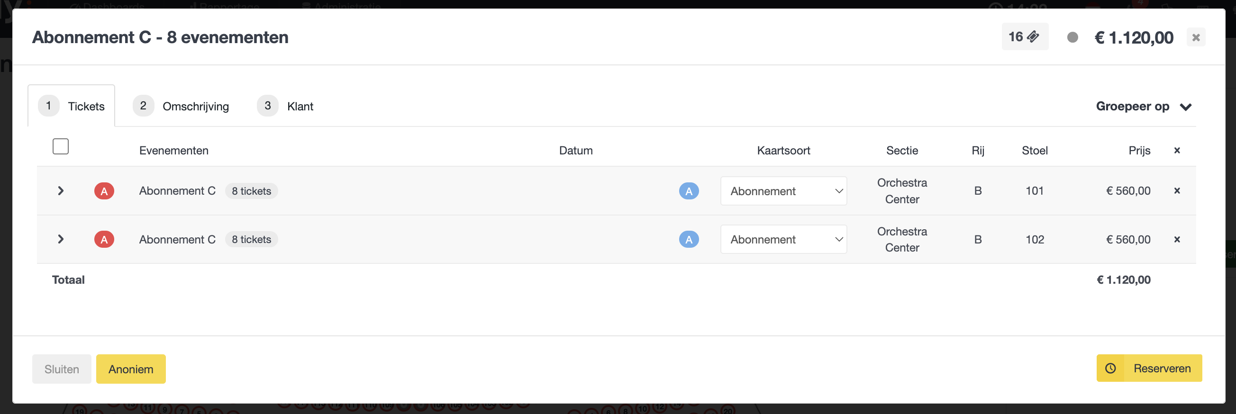Click the gray status dot beside total price

1072,37
